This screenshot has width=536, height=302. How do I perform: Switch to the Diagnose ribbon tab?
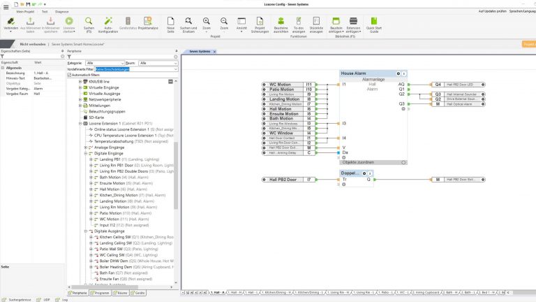(61, 12)
